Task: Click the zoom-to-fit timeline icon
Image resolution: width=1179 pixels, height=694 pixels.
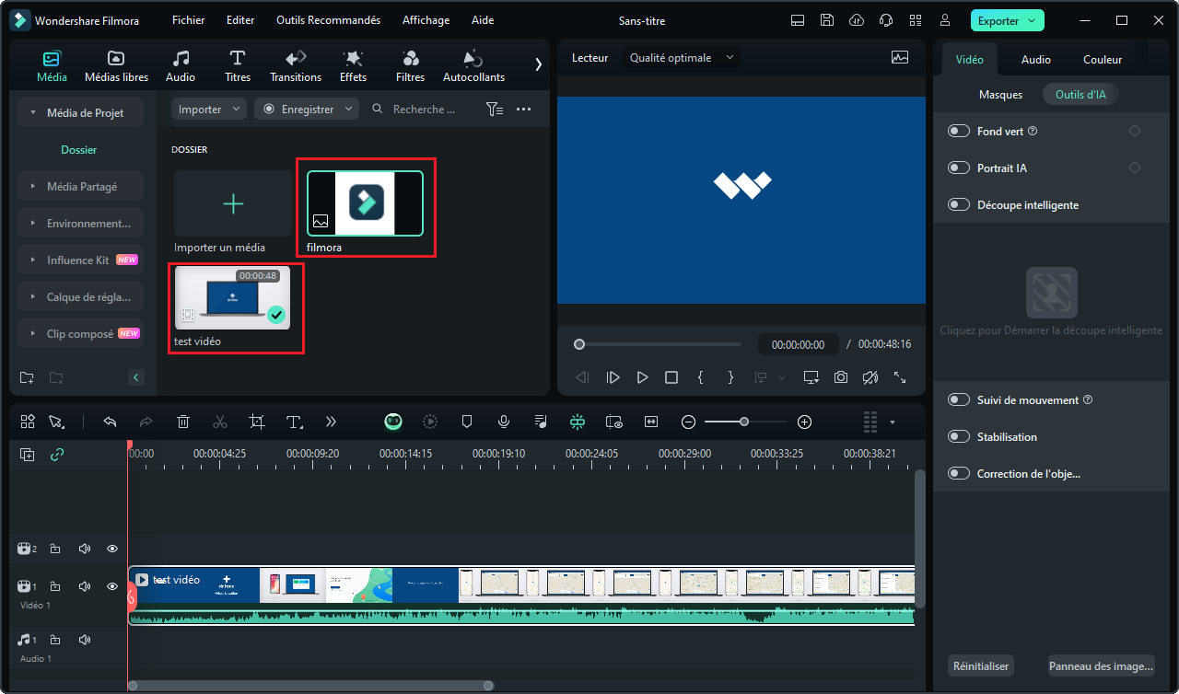Action: 652,422
